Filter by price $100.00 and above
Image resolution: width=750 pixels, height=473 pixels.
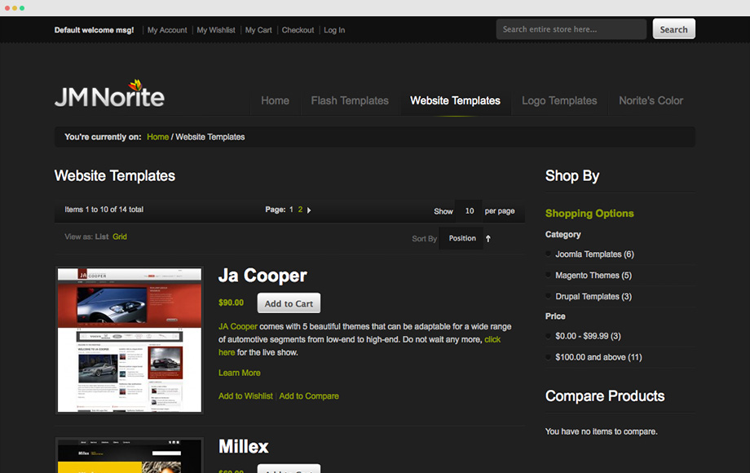[x=598, y=357]
